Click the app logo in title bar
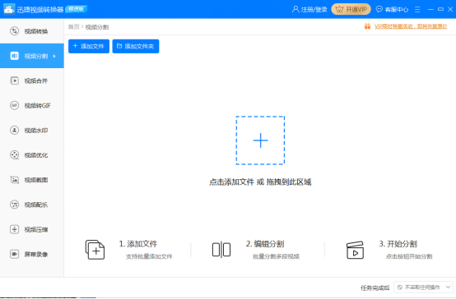456x299 pixels. (9, 9)
